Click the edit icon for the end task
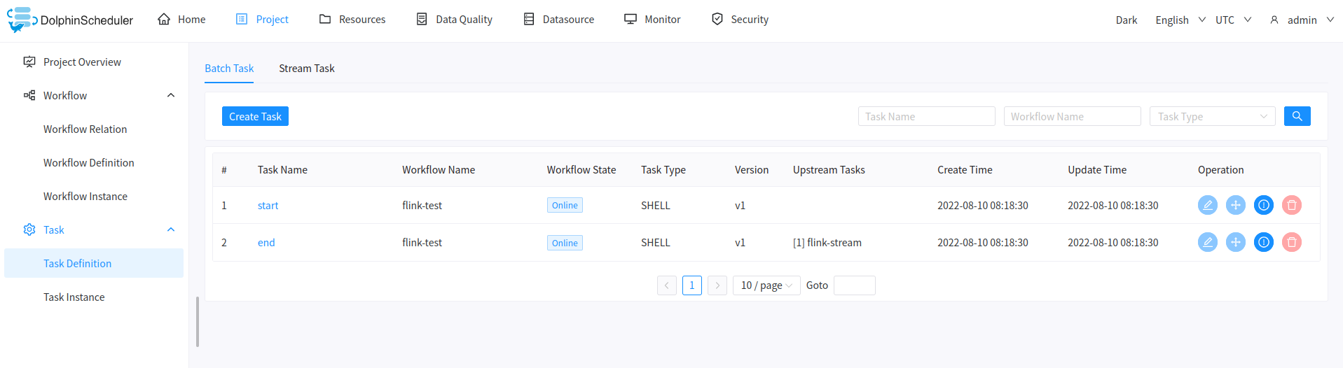This screenshot has height=368, width=1343. (x=1207, y=242)
